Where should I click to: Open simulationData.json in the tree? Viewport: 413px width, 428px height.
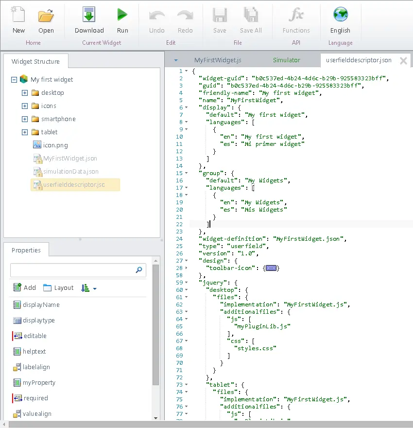coord(66,171)
